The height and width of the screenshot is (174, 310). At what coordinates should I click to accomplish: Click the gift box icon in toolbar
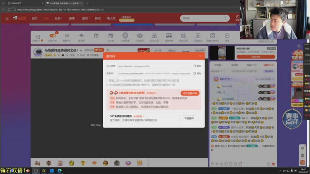(96, 36)
